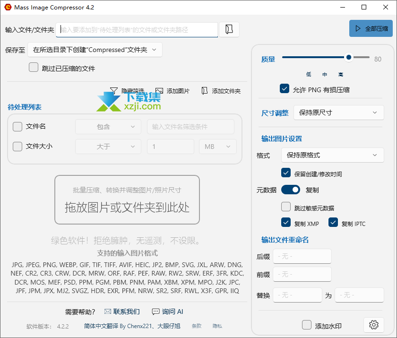The image size is (397, 338).
Task: Click the browse folder icon beside input path
Action: (x=229, y=29)
